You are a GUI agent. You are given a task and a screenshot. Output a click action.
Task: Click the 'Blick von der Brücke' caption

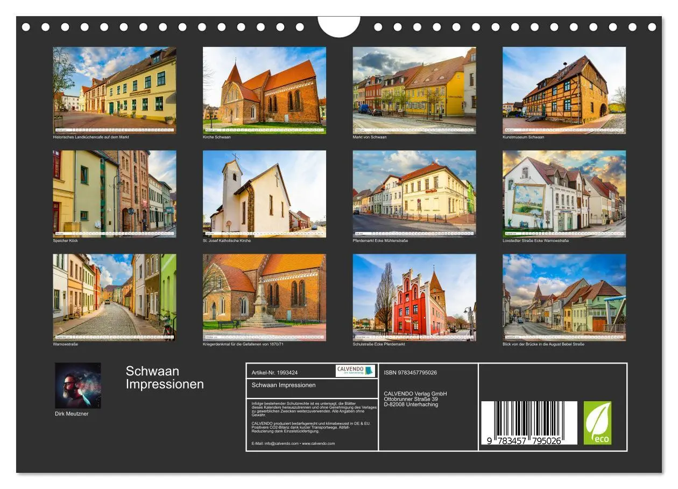(x=543, y=344)
